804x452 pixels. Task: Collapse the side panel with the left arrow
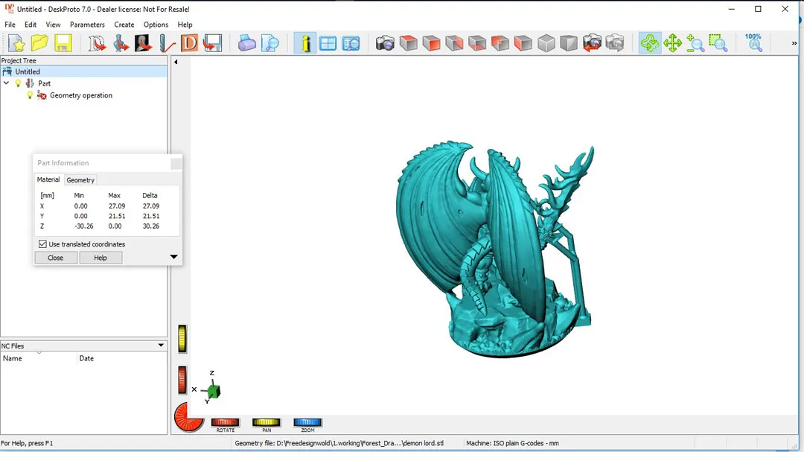176,62
